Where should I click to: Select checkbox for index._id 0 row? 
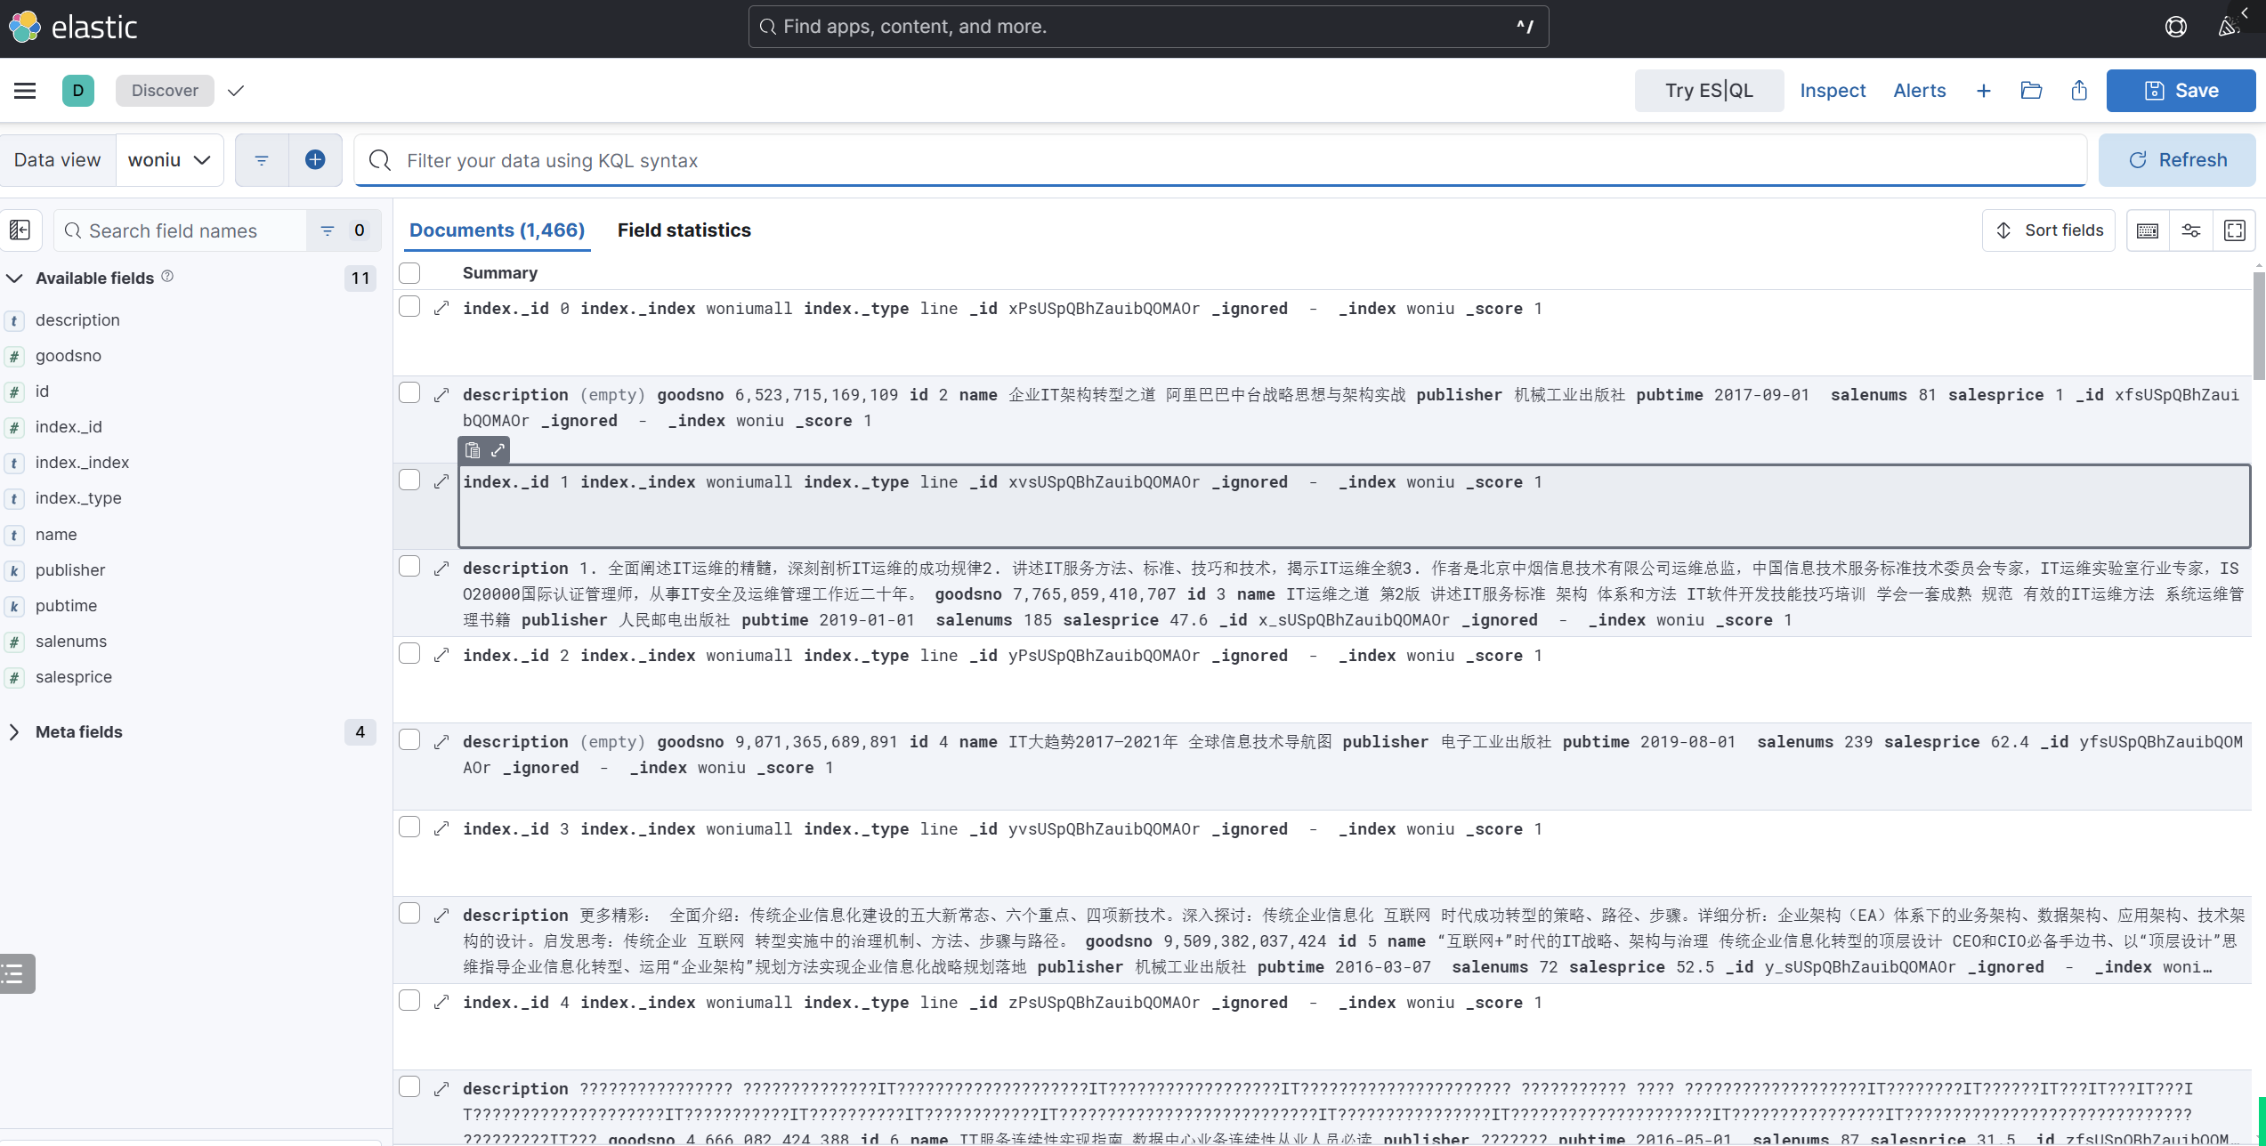(409, 307)
